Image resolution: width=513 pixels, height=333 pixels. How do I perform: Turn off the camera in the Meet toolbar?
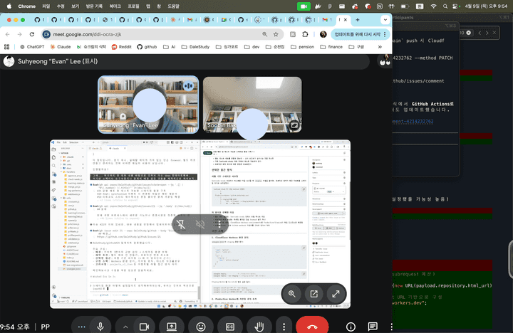click(x=144, y=327)
